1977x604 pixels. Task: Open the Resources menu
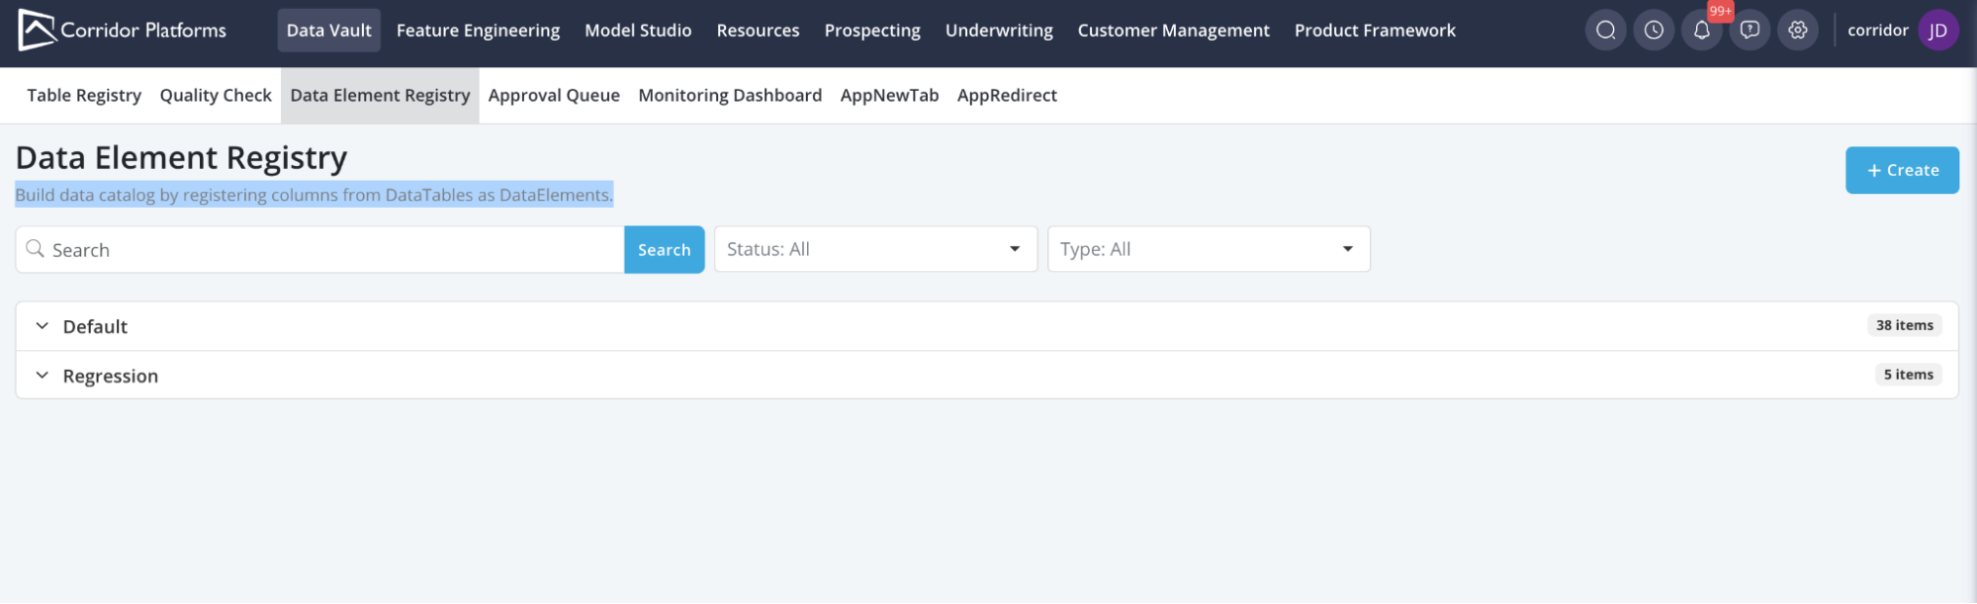click(x=758, y=30)
